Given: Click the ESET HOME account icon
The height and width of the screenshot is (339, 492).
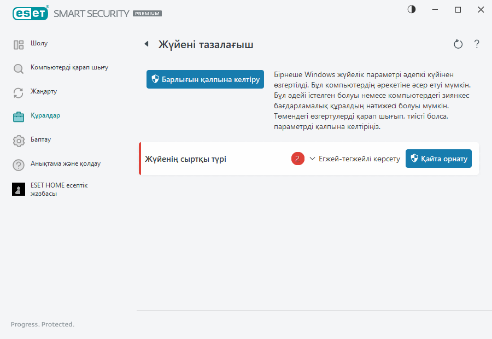Looking at the screenshot, I should coord(19,189).
